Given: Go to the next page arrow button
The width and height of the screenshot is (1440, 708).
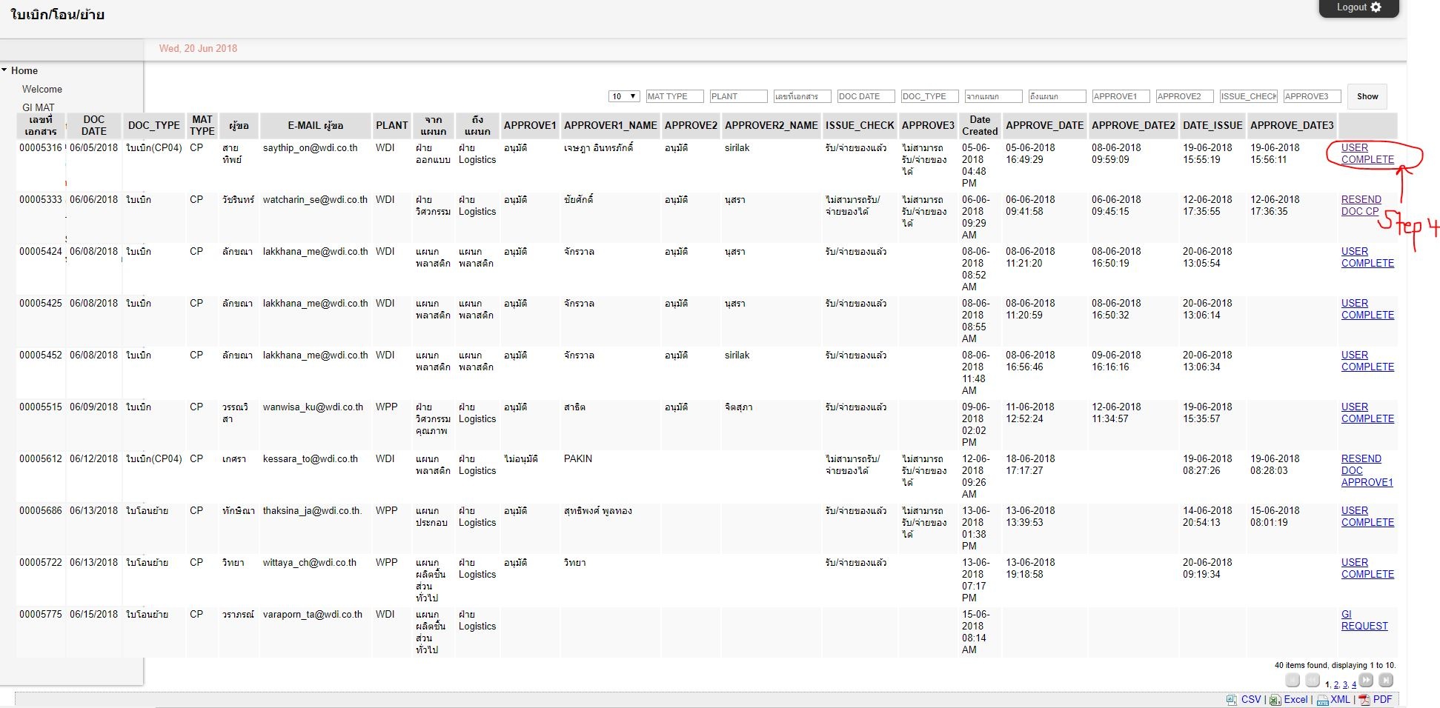Looking at the screenshot, I should click(1367, 681).
